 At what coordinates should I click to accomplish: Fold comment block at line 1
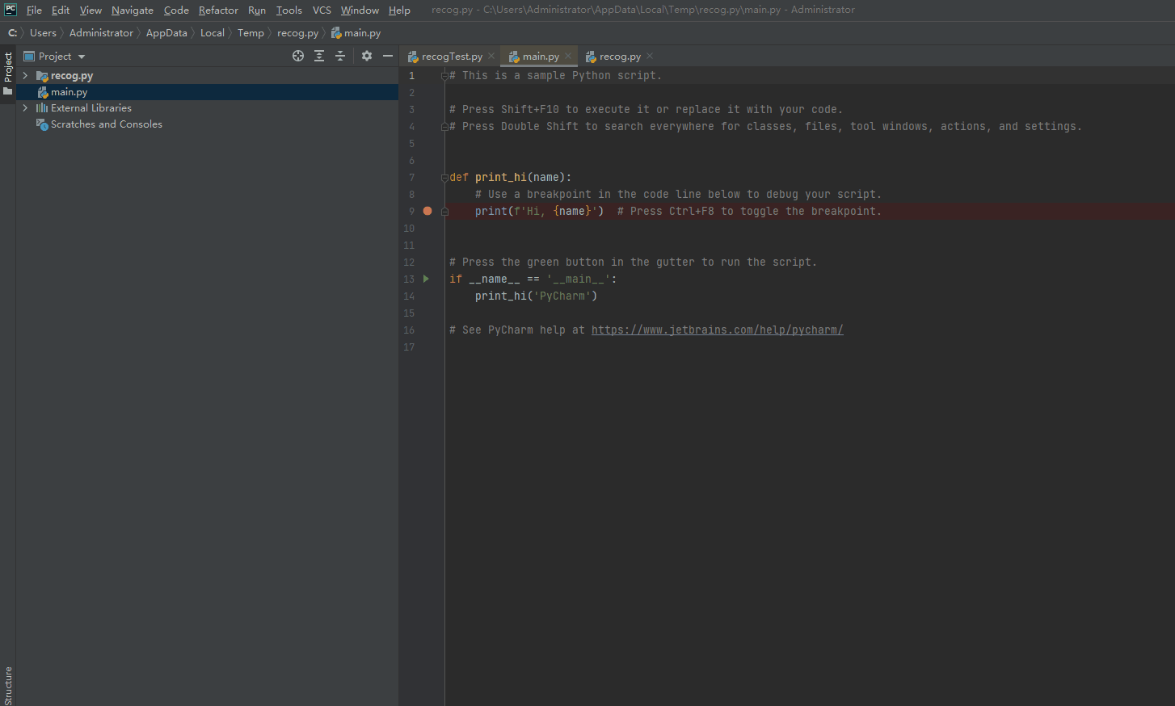click(x=444, y=76)
